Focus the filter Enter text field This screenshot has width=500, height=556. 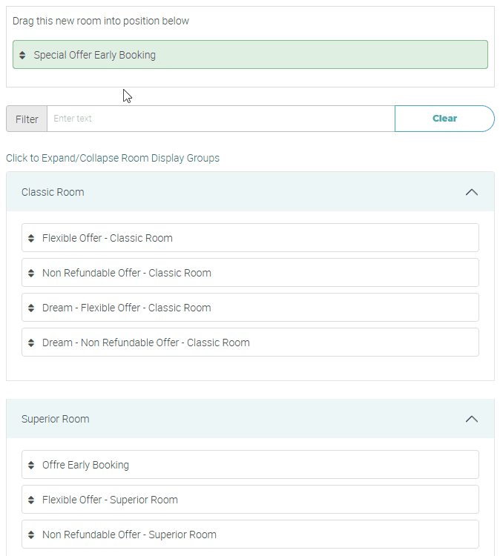[220, 119]
